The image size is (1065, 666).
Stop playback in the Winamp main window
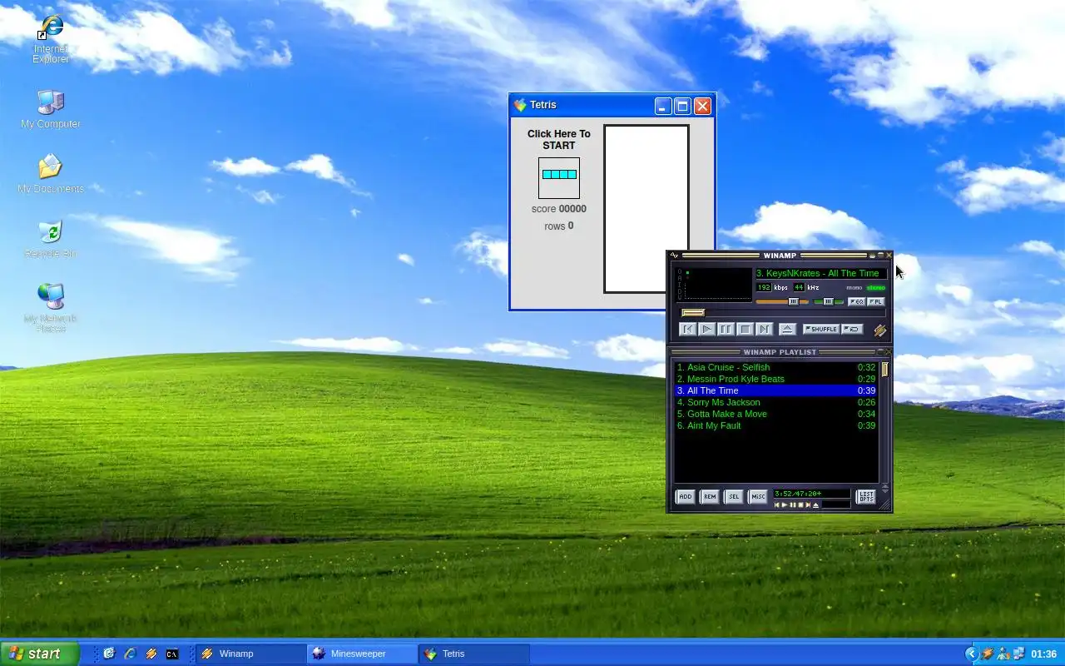point(745,329)
